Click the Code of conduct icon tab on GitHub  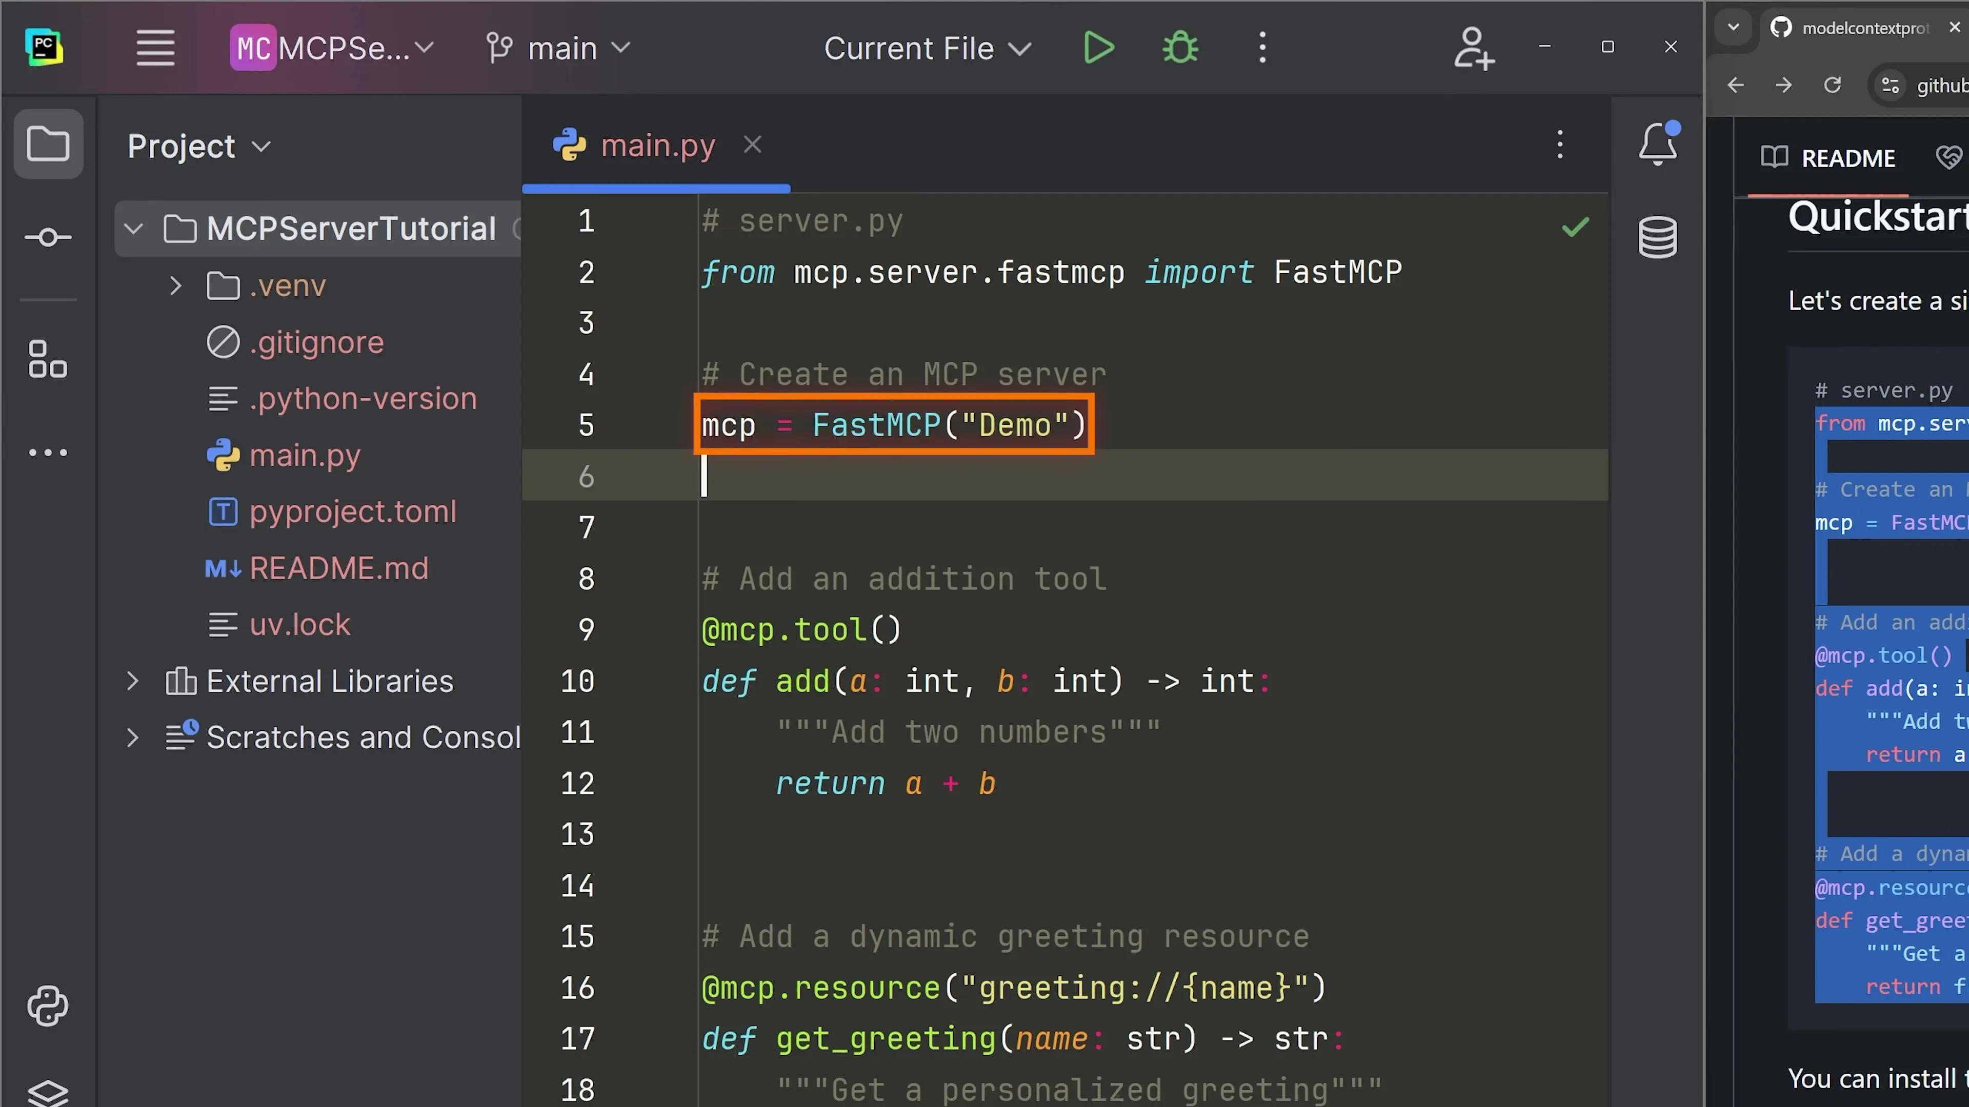coord(1948,158)
